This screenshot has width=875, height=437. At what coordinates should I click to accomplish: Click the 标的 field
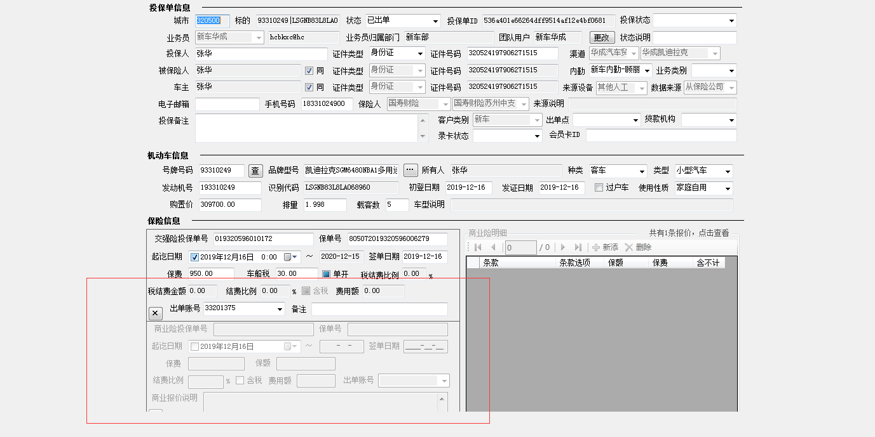(x=297, y=21)
